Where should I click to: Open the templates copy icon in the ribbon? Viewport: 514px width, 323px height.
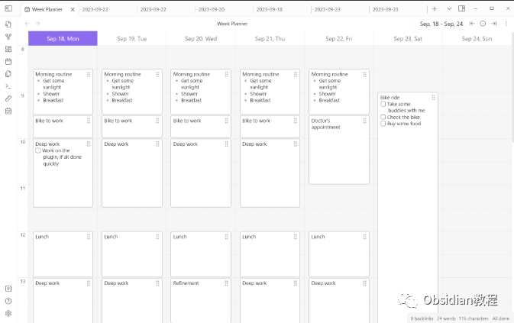pos(8,74)
